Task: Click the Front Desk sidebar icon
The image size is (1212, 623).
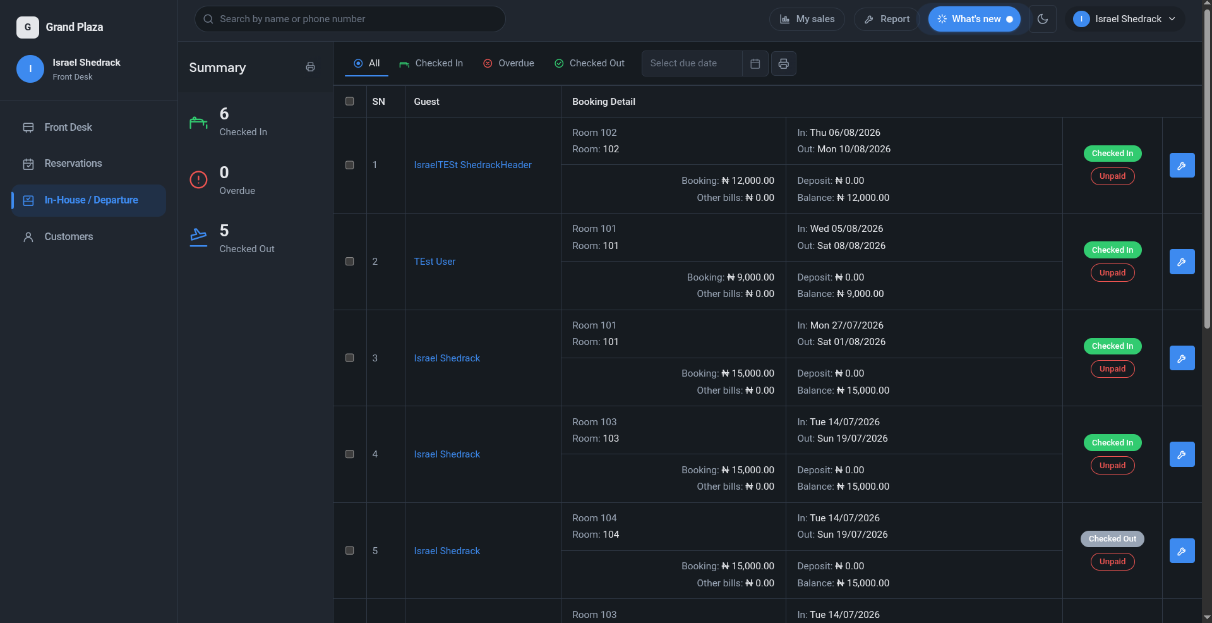Action: (28, 128)
